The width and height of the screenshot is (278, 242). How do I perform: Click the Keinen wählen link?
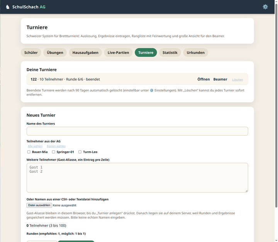click(56, 146)
